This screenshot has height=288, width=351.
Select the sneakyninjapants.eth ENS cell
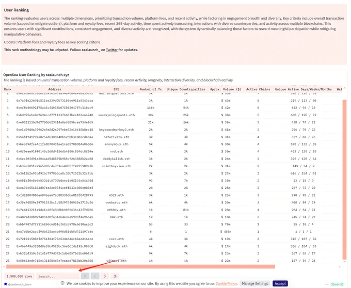pyautogui.click(x=117, y=115)
